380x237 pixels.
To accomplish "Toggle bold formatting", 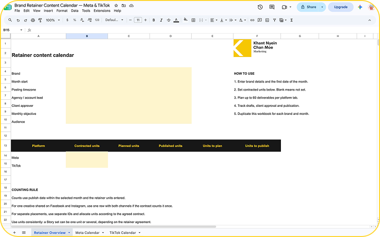I will [x=154, y=20].
